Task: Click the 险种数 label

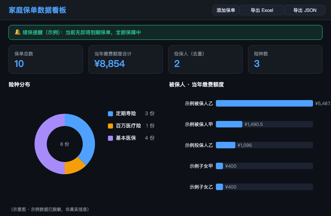Action: click(261, 54)
